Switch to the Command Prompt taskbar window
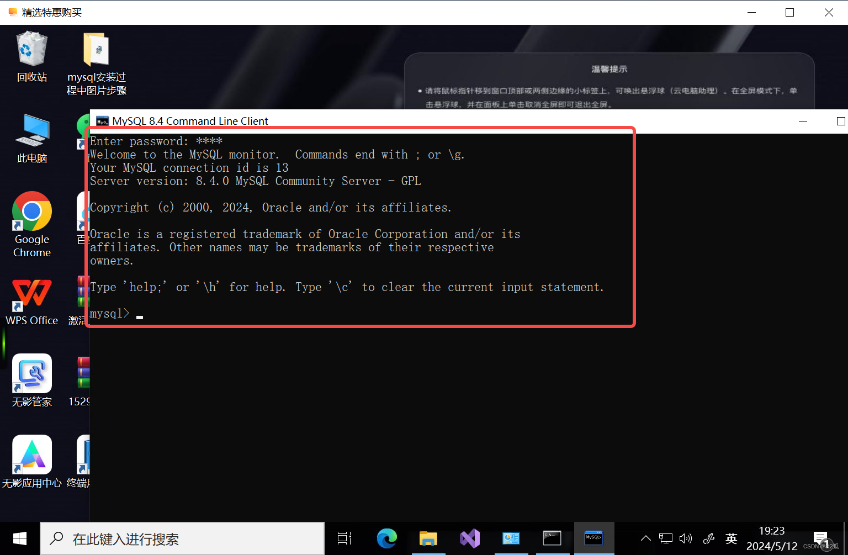The width and height of the screenshot is (848, 555). [552, 538]
